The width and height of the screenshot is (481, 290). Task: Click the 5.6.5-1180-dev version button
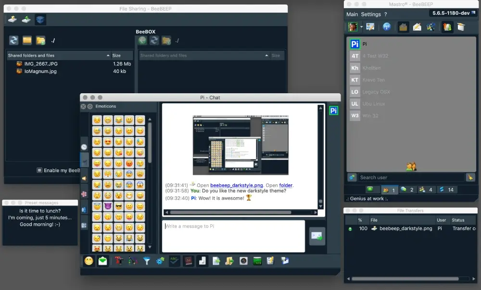click(x=453, y=13)
